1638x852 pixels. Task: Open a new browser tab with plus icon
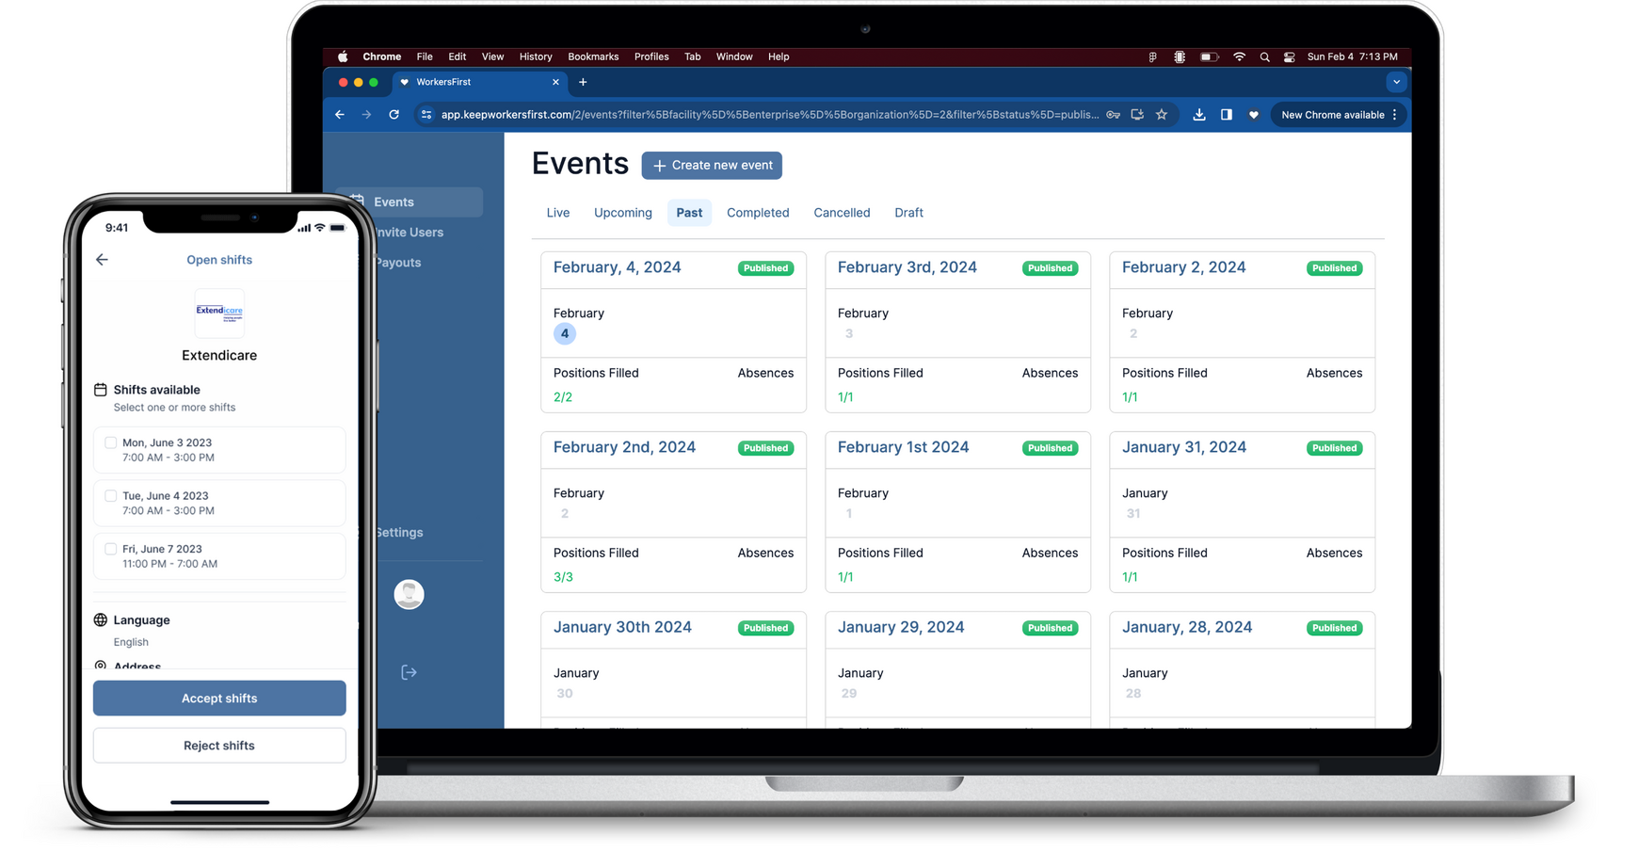click(583, 82)
